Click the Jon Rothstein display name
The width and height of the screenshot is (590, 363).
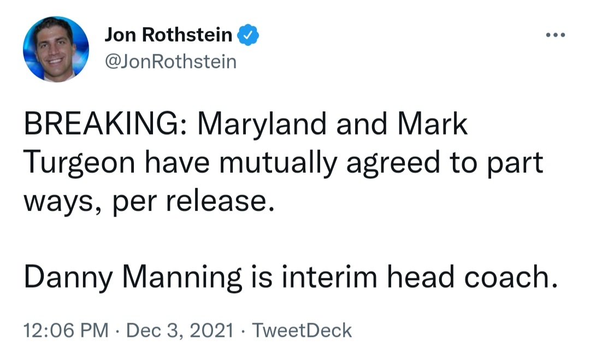(x=168, y=34)
